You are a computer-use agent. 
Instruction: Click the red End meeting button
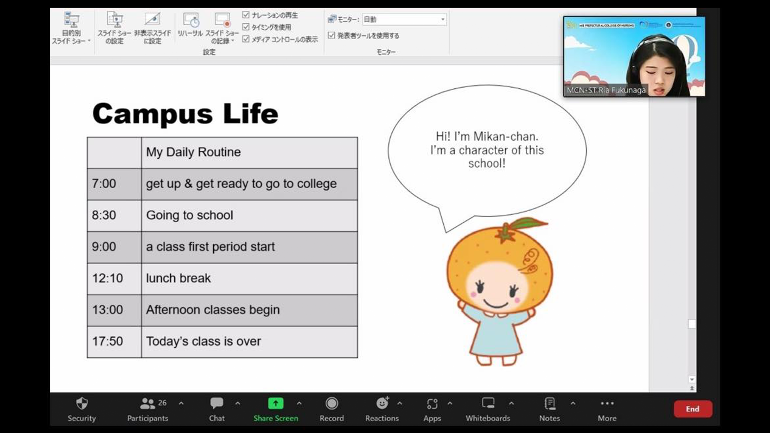click(x=693, y=409)
